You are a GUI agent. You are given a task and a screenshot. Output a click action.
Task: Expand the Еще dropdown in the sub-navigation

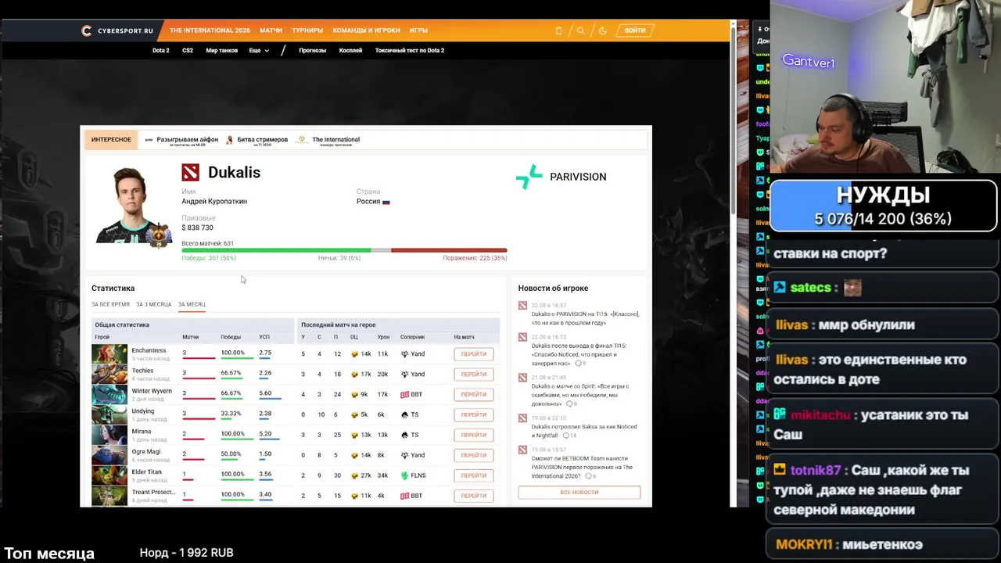259,50
